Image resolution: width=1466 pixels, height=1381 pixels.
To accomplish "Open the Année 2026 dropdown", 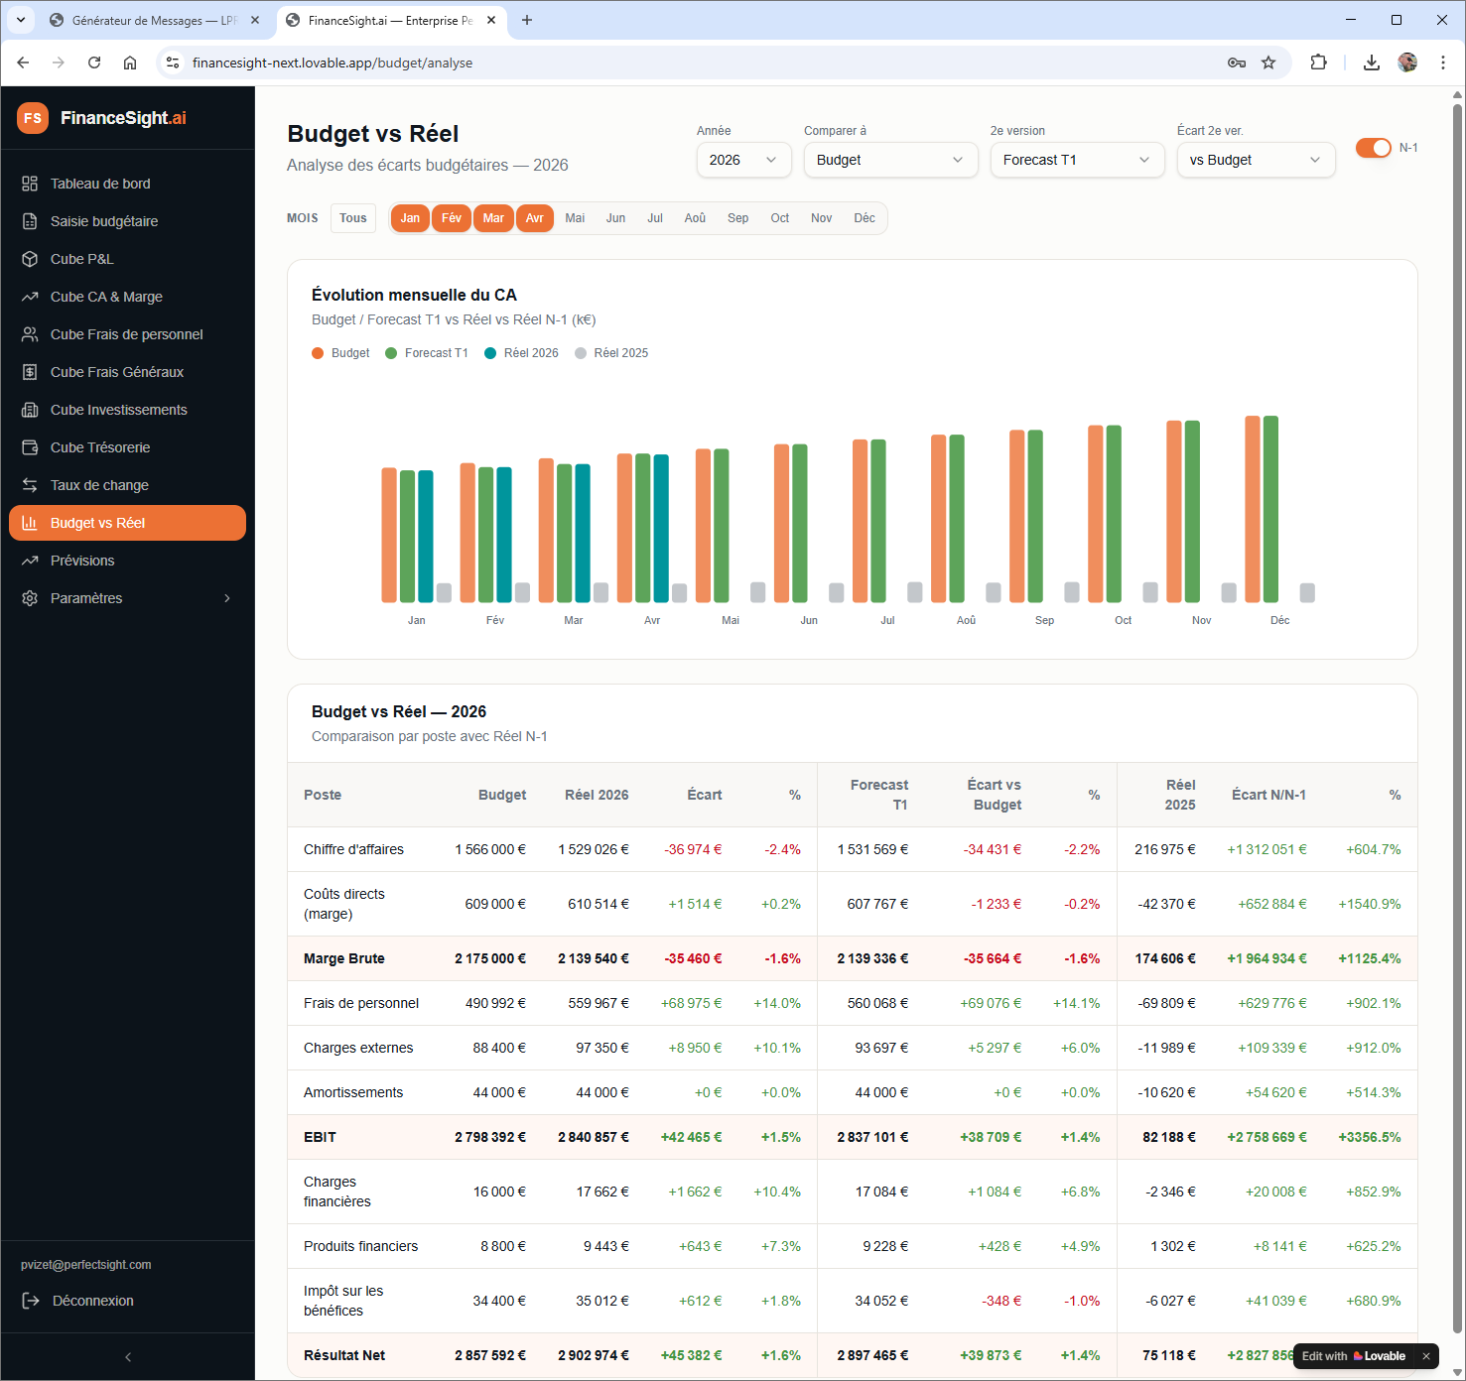I will point(743,160).
